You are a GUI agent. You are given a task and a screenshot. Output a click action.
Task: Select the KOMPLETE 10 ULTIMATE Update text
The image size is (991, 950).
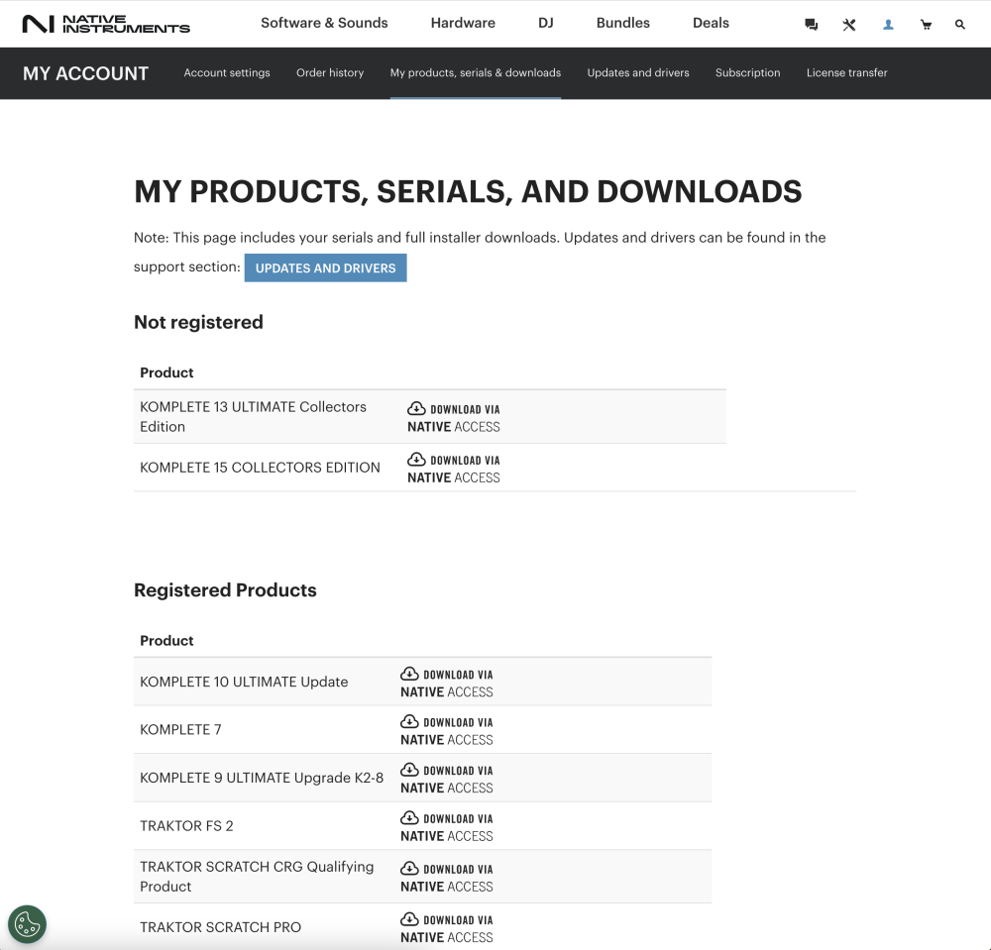(244, 682)
